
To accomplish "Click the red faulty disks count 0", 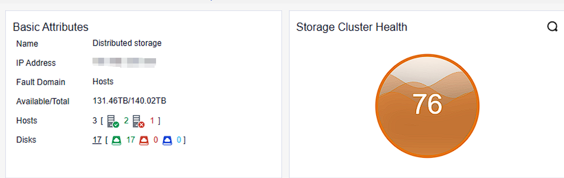I will (156, 140).
